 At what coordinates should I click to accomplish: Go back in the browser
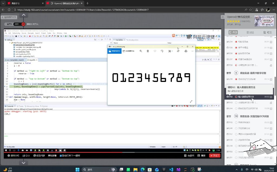tap(3, 10)
